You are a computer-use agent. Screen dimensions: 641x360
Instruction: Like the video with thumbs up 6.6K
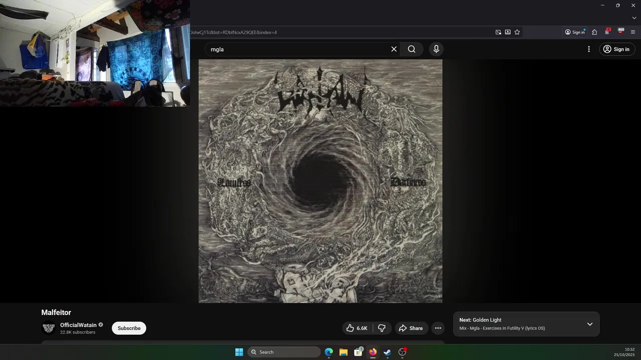coord(357,328)
